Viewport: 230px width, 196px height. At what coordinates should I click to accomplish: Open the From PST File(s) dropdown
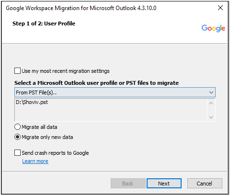click(115, 92)
